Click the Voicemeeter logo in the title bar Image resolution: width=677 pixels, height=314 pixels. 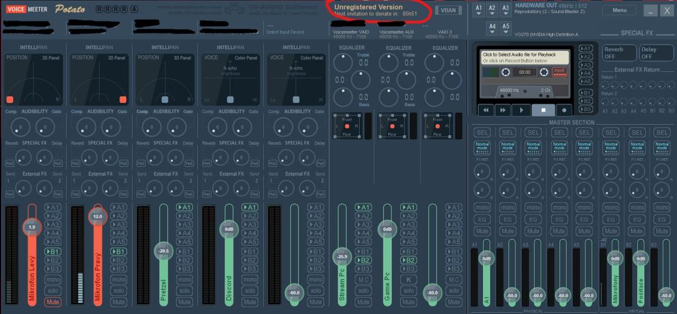[27, 9]
